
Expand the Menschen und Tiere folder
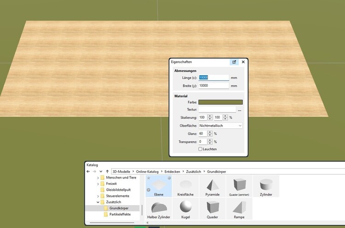click(x=98, y=178)
